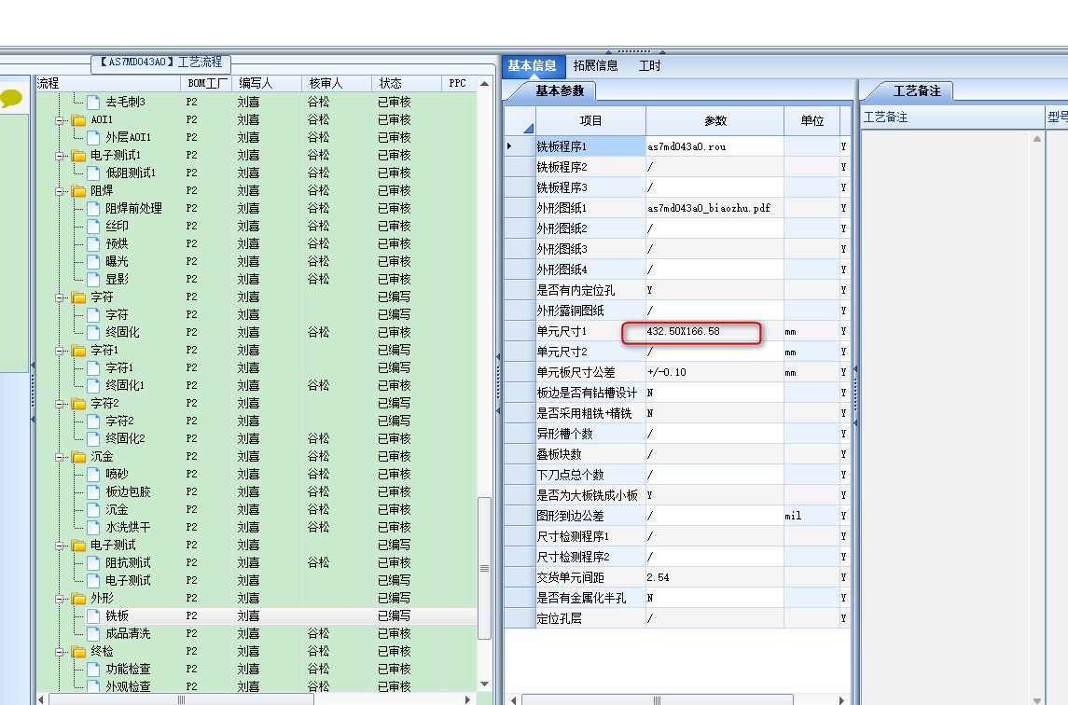Screen dimensions: 1068x705
Task: Click the process tree scroll-down arrow
Action: pos(484,684)
